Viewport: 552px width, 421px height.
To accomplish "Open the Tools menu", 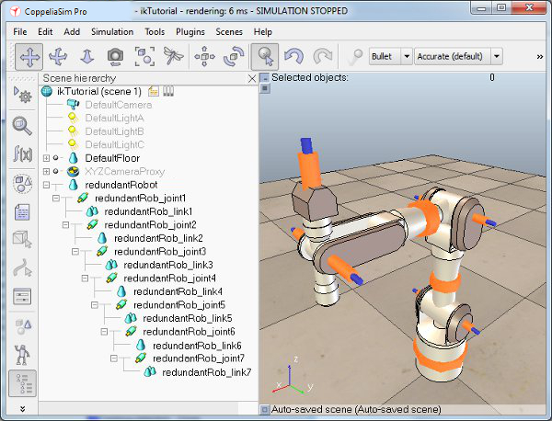I will (x=155, y=31).
